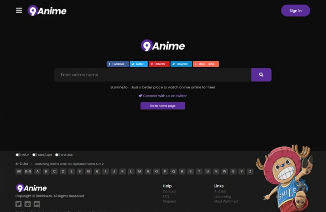Click the footer 9Anime logo
This screenshot has height=212, width=326.
point(31,188)
